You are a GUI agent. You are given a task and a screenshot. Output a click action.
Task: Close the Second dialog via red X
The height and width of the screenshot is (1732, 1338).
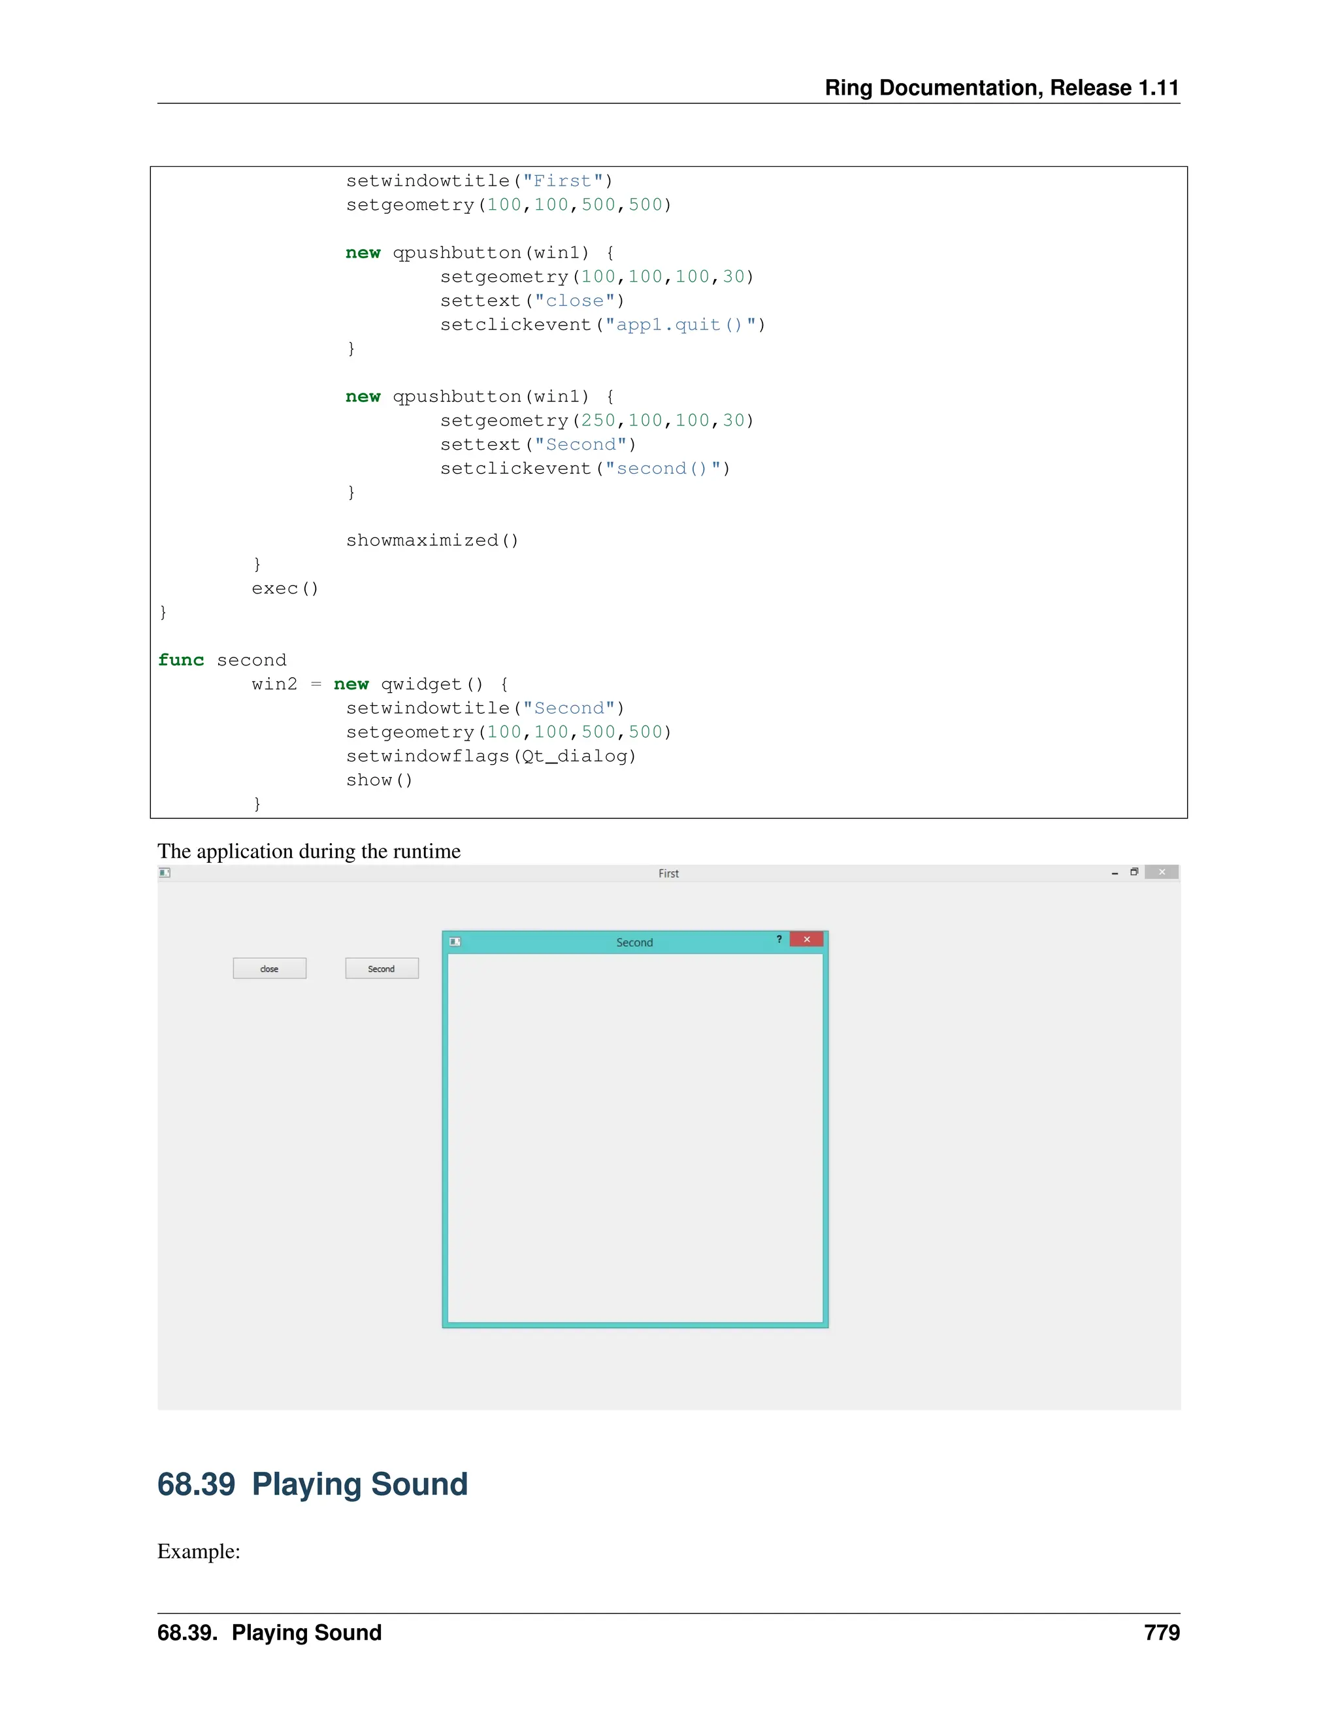807,940
